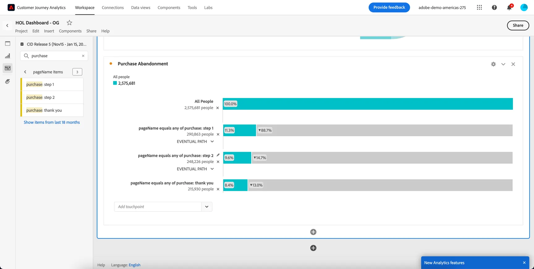Click the Adobe logo icon
Image resolution: width=534 pixels, height=269 pixels.
11,7
